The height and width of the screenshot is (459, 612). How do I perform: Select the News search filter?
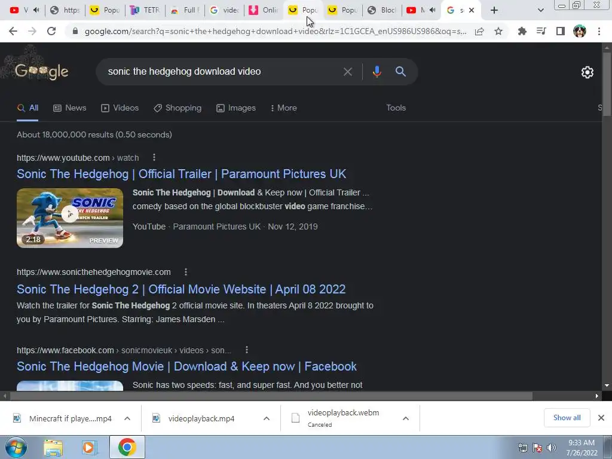click(x=69, y=108)
